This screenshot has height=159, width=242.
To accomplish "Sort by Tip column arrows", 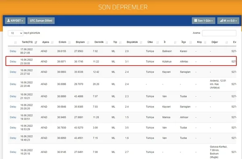I will point(120,42).
